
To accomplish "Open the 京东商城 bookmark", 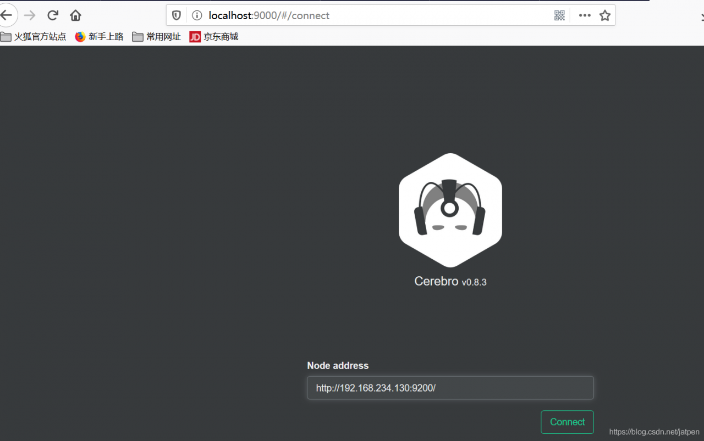I will point(214,37).
